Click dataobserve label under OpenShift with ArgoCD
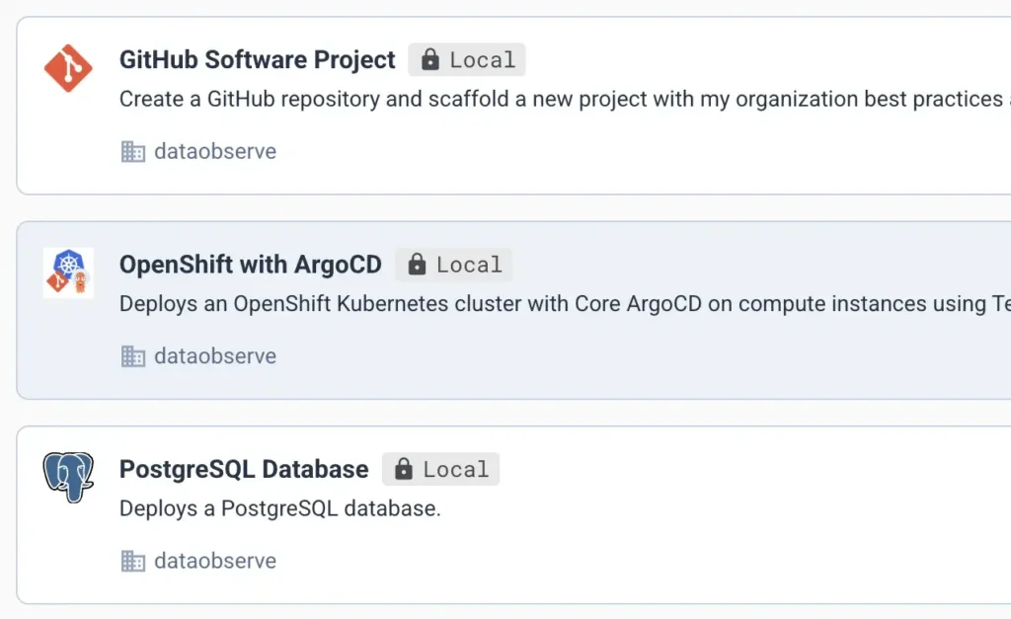 [x=215, y=355]
